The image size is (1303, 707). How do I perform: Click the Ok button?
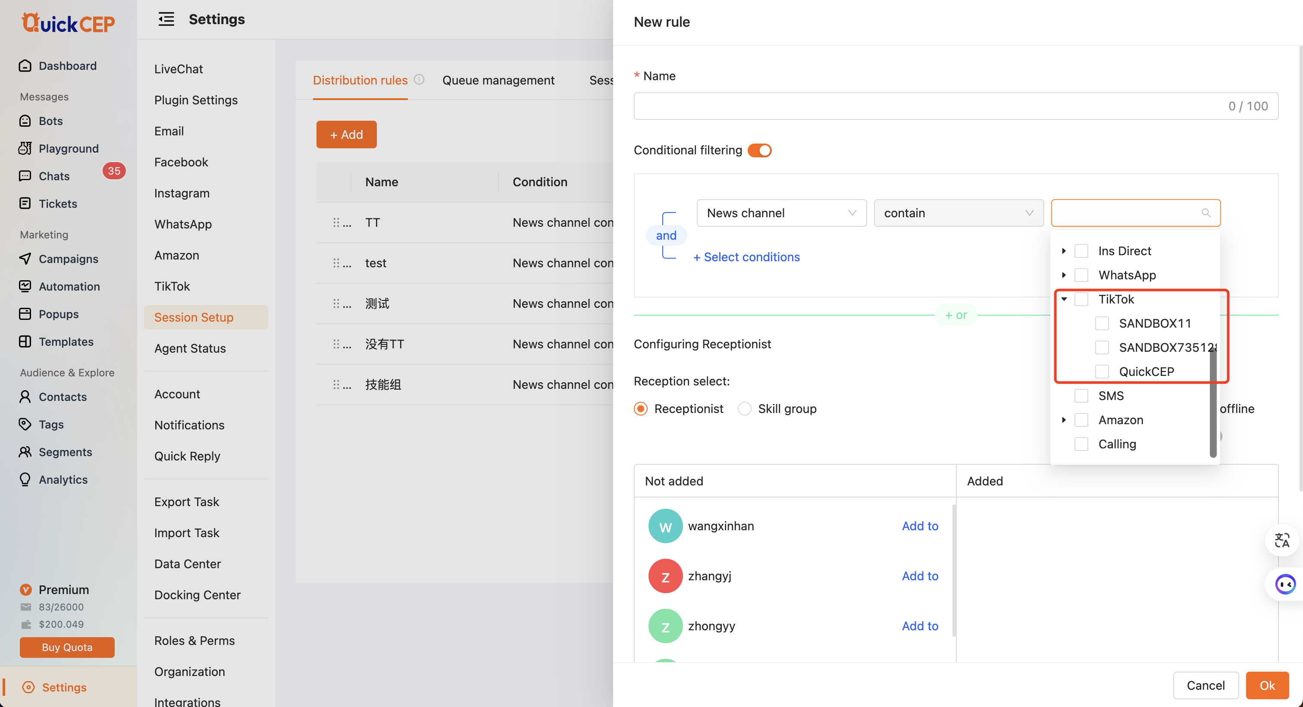(1267, 685)
